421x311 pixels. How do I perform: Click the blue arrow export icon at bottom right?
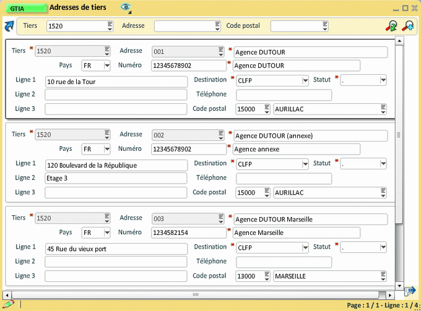(x=410, y=291)
